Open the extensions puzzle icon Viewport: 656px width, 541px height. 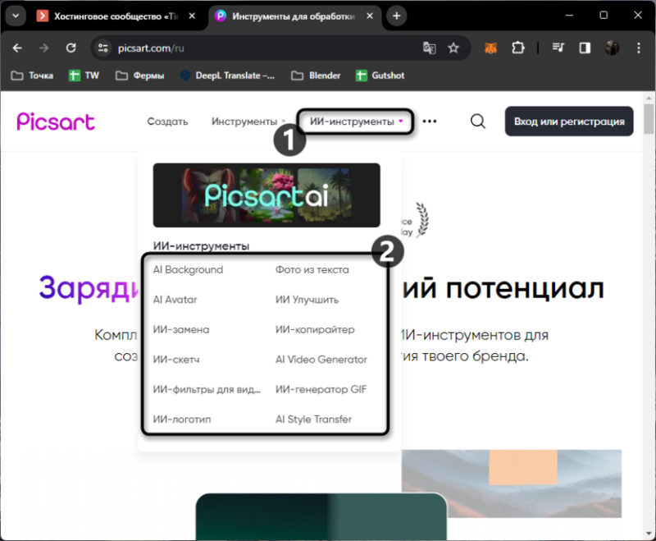point(517,48)
